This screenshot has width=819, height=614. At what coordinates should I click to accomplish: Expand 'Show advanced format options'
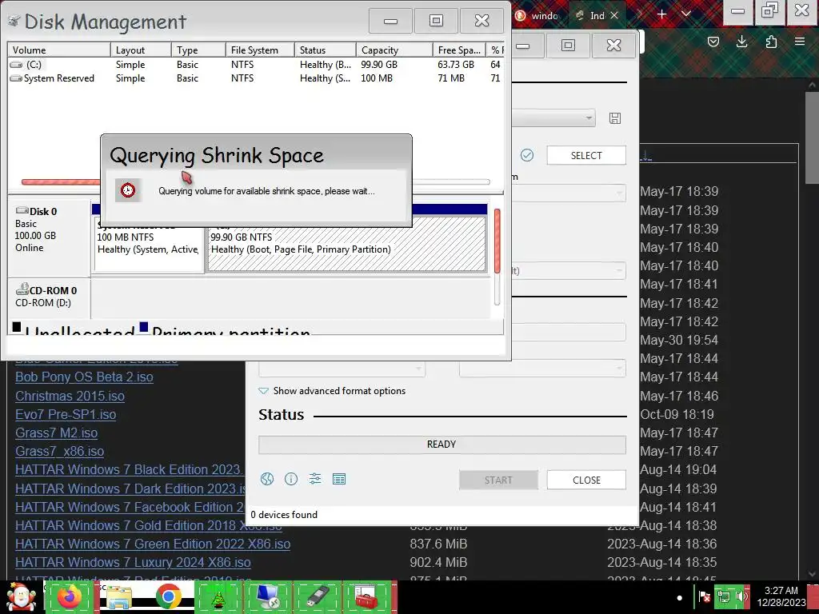[x=332, y=390]
